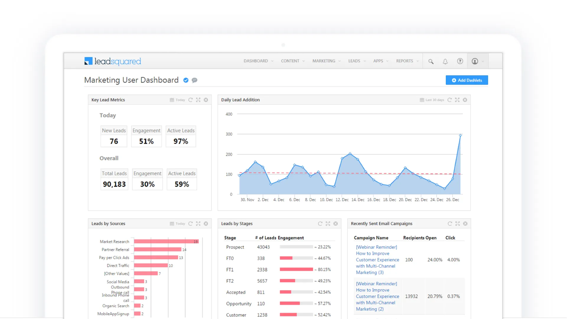Refresh the Daily Lead Addition dashlet
567x319 pixels.
(450, 100)
